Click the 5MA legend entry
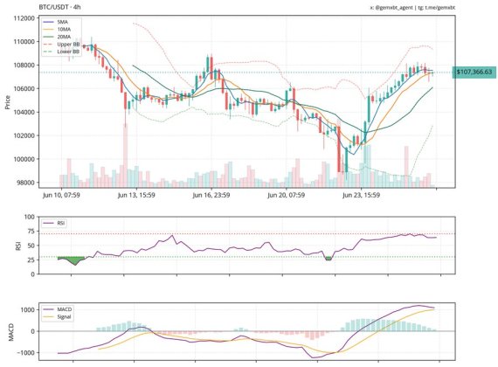The width and height of the screenshot is (498, 367). click(56, 22)
